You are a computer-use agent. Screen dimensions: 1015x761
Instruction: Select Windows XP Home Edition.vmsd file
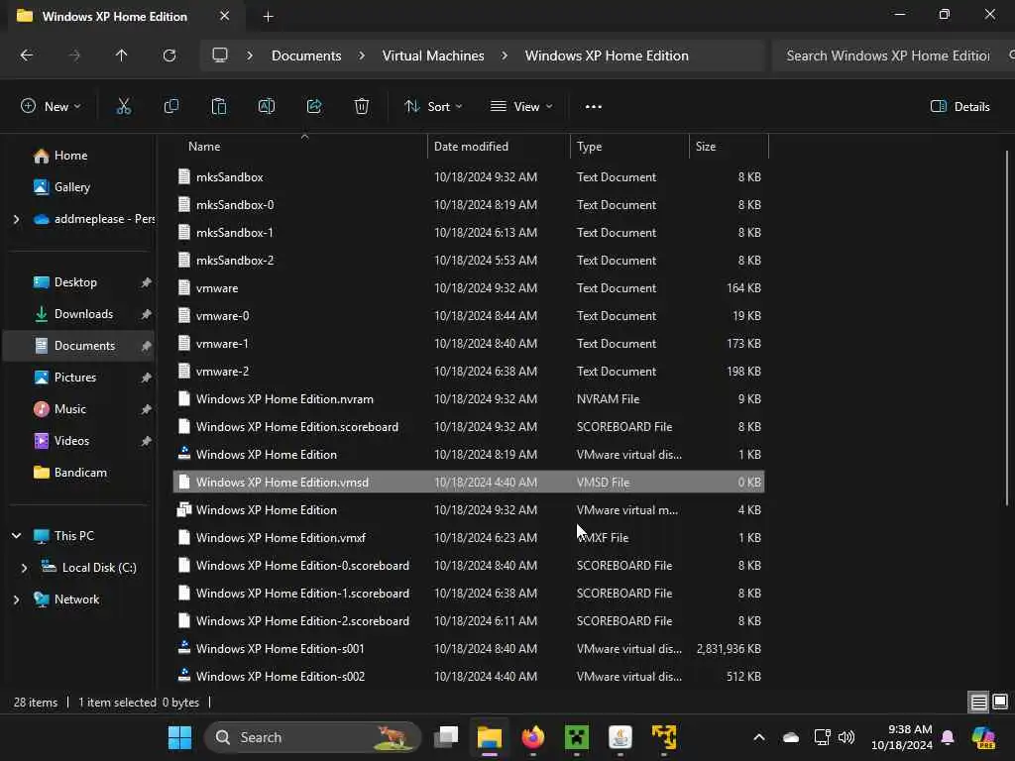(469, 483)
